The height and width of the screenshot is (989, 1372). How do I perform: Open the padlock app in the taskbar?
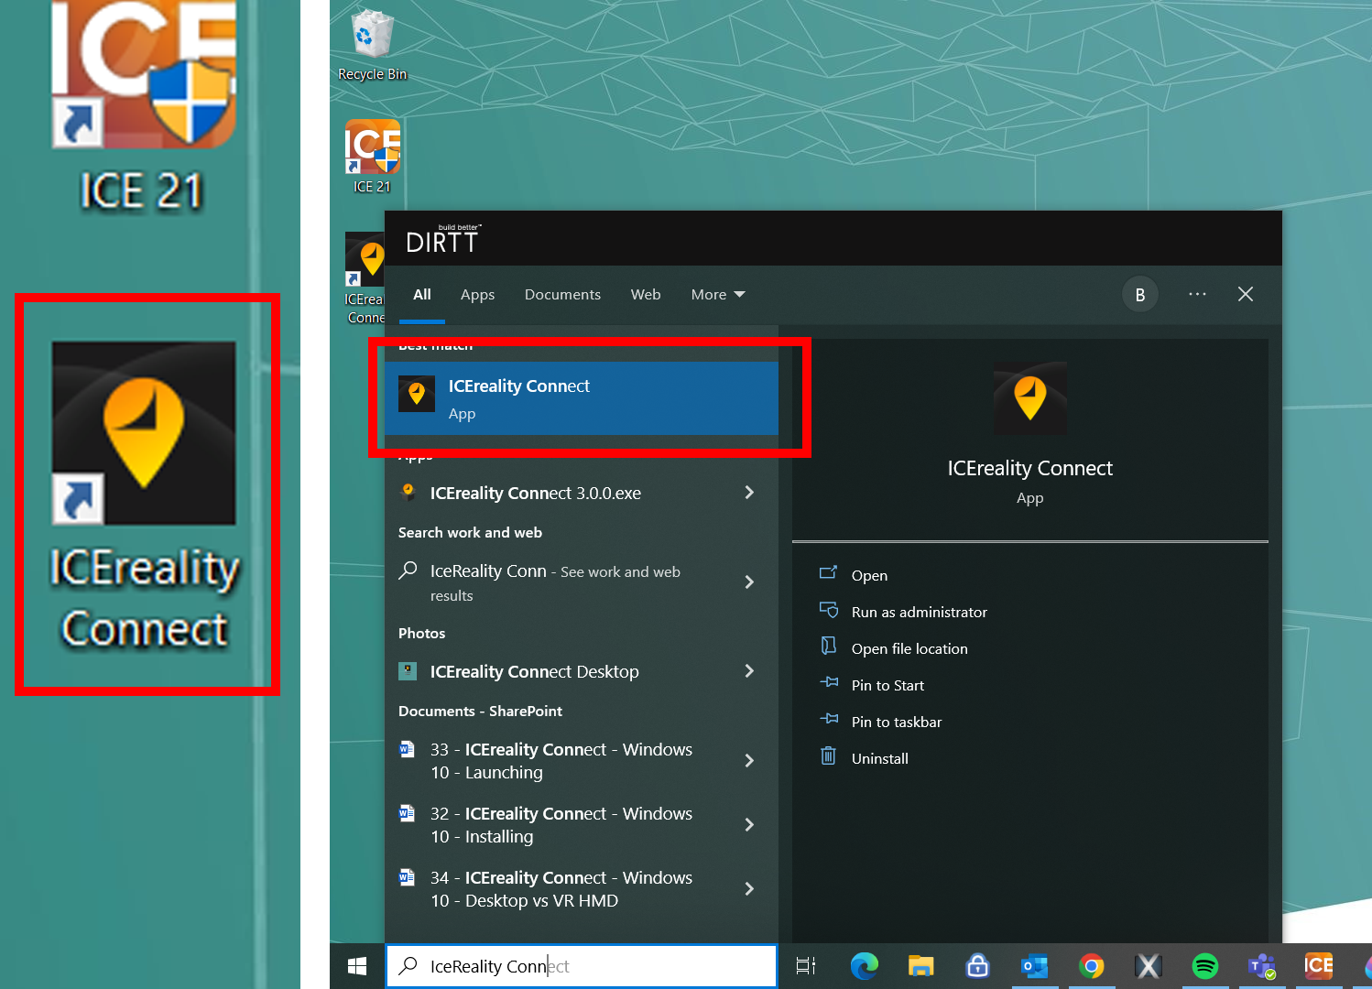coord(977,966)
